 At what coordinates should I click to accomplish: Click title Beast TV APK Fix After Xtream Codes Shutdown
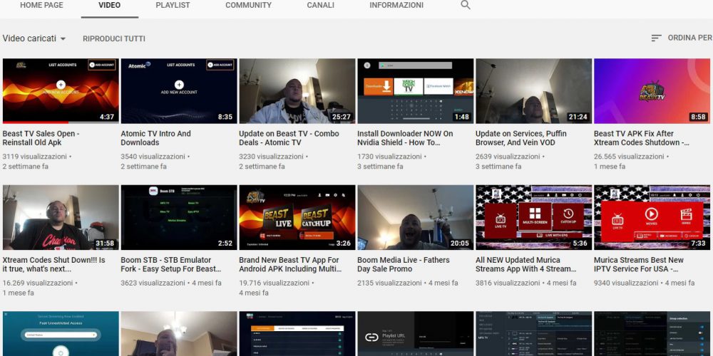click(641, 138)
